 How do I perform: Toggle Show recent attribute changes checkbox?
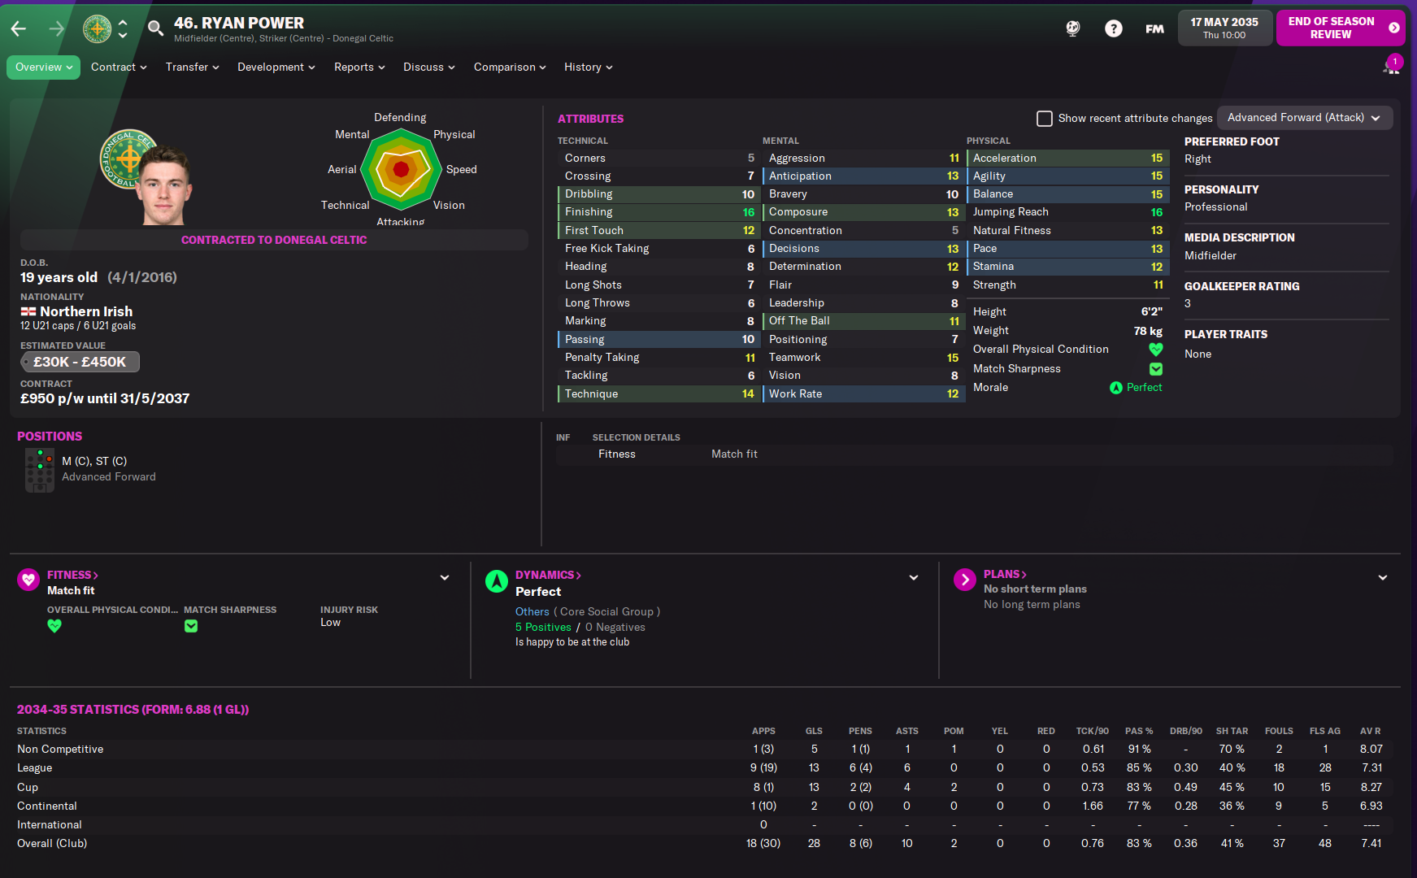tap(1045, 119)
